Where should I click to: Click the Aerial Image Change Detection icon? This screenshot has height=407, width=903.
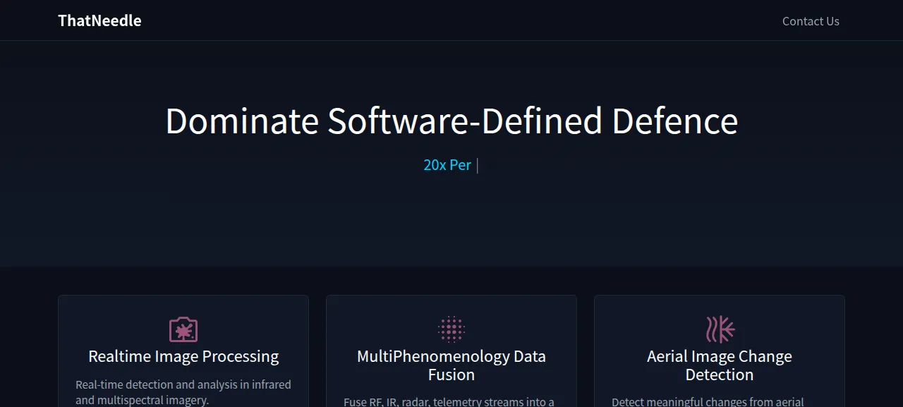coord(720,329)
